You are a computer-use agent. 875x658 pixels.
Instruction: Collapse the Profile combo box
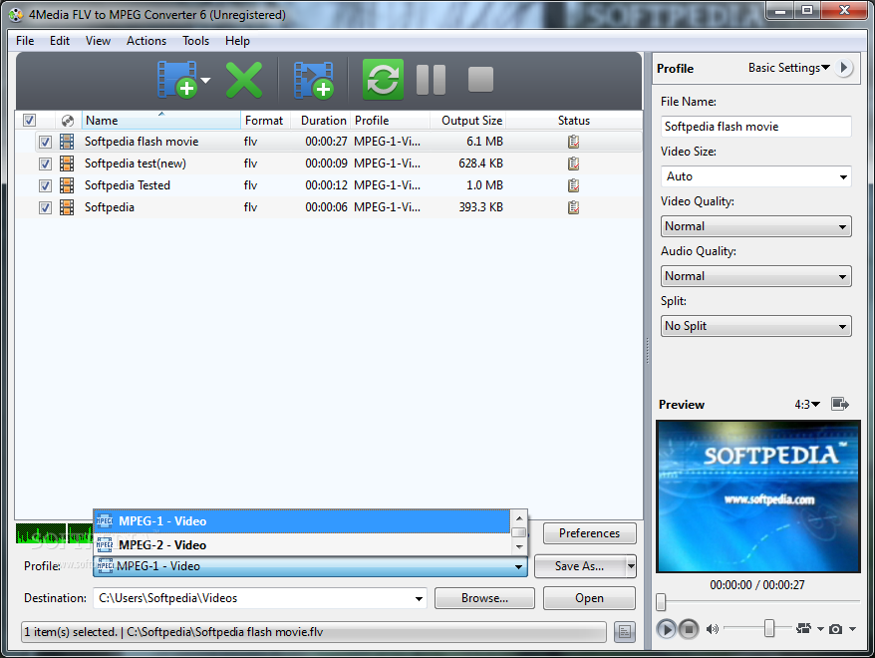(x=518, y=566)
